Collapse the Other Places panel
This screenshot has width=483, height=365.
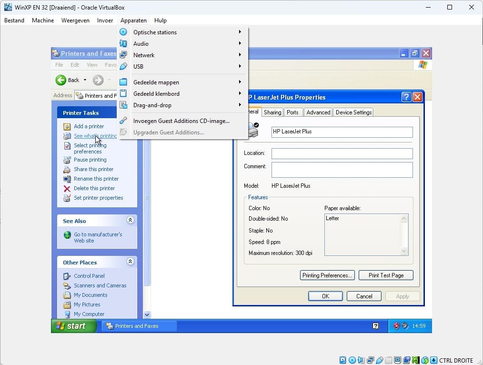pyautogui.click(x=131, y=262)
